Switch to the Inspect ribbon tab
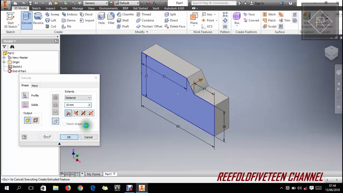343x193 pixels. [x=50, y=8]
